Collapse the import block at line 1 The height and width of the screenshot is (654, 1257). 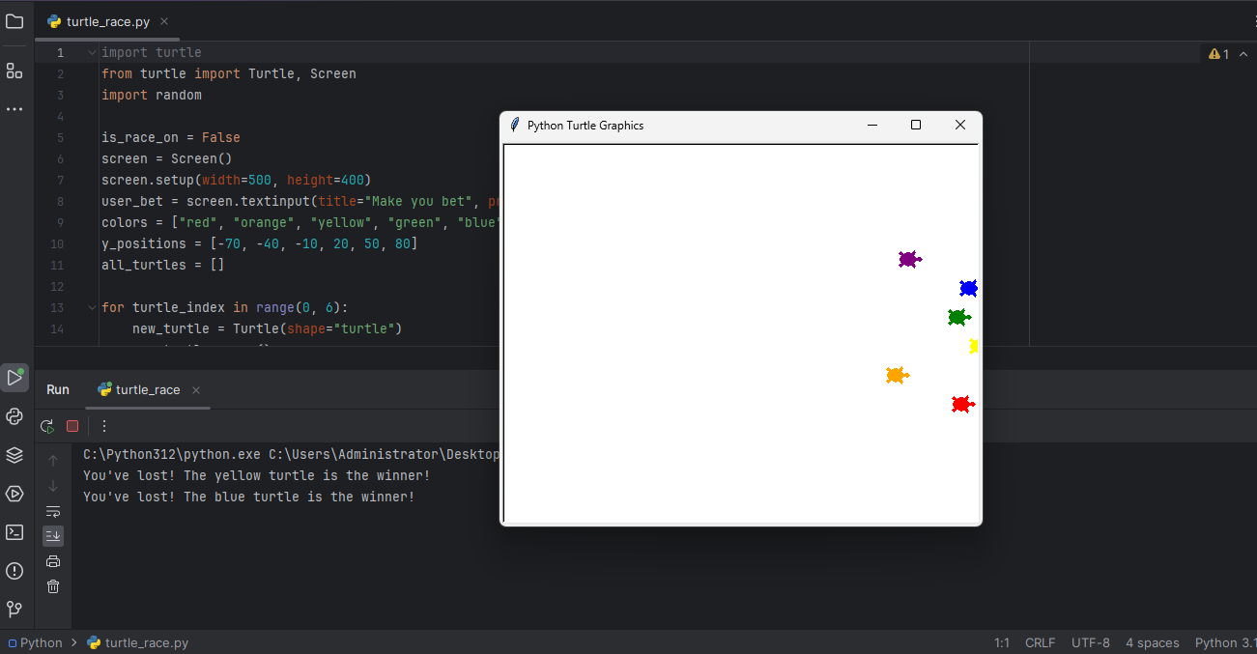tap(92, 52)
